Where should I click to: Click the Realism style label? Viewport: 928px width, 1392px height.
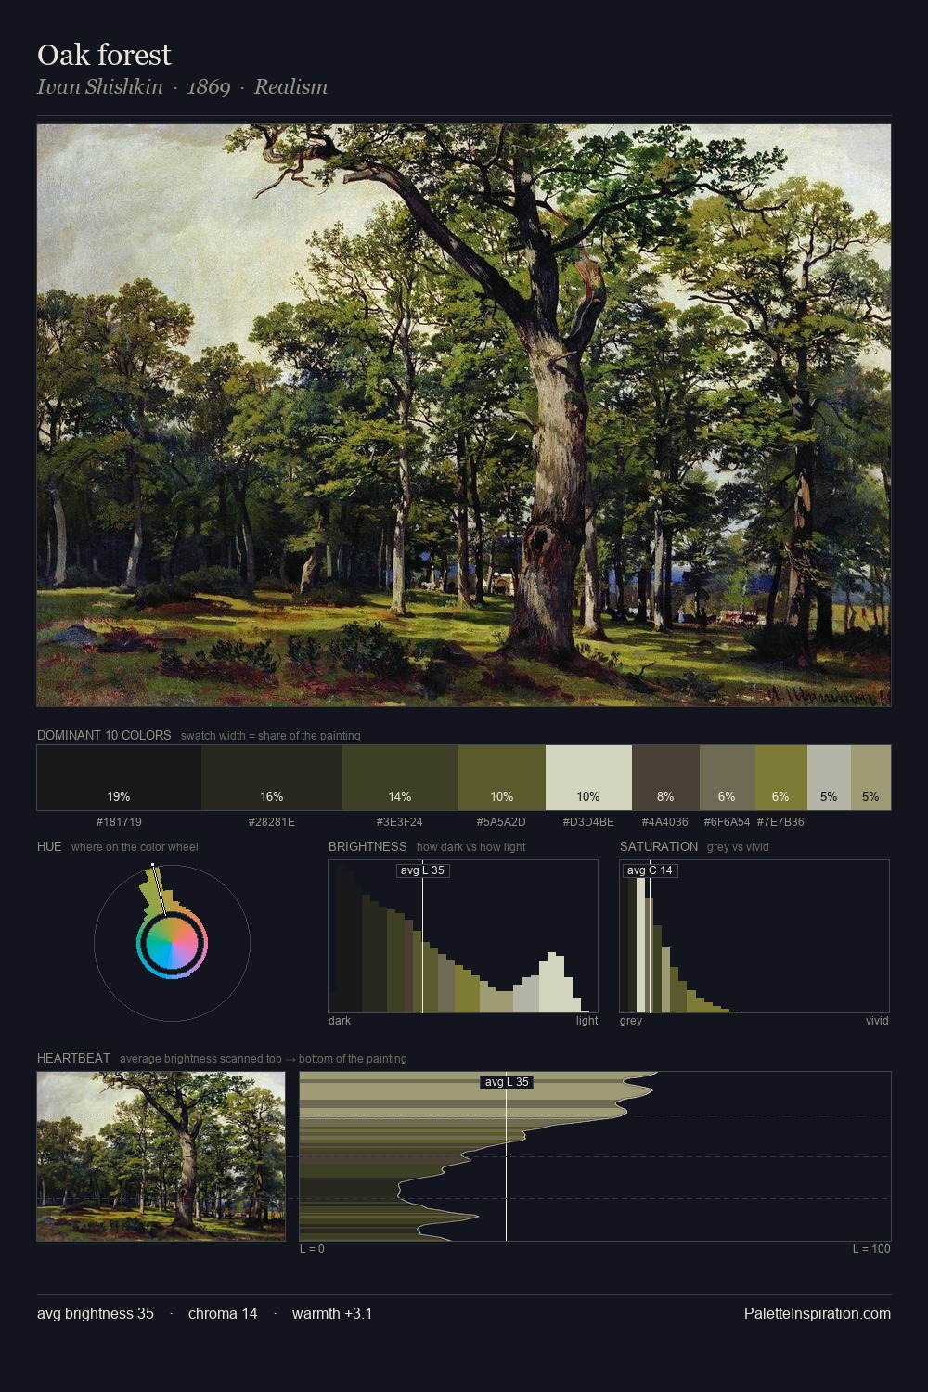[290, 86]
